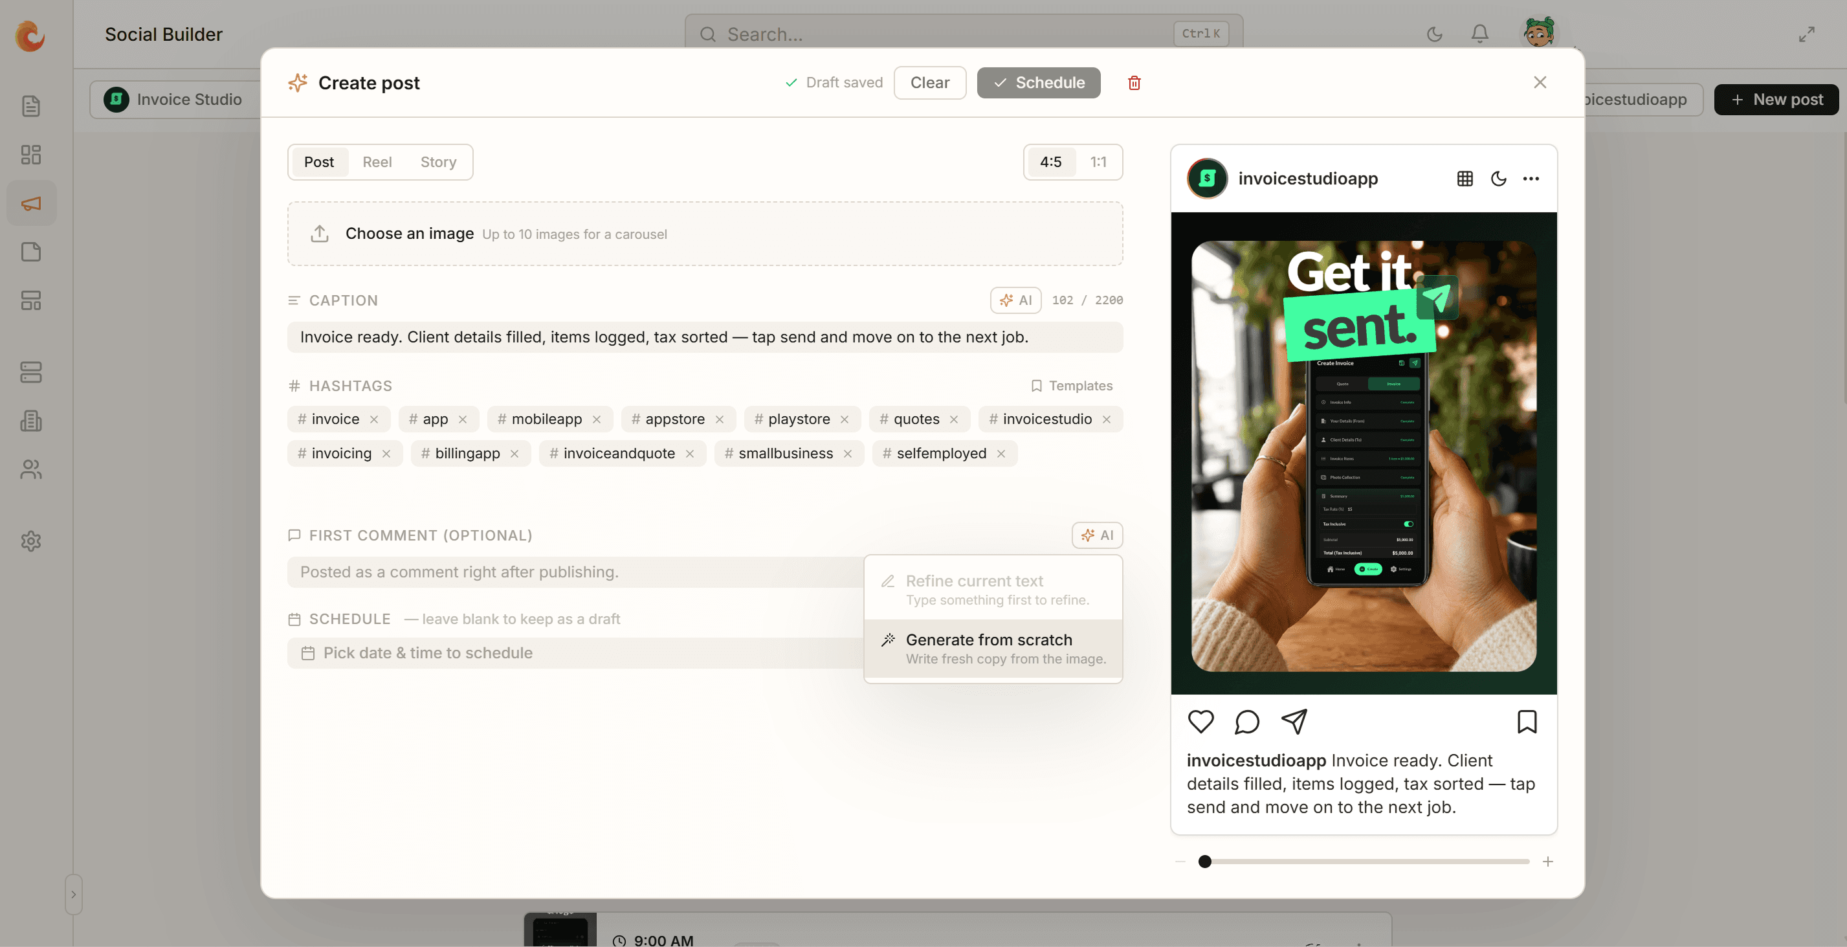Open sidebar Settings gear
Viewport: 1847px width, 947px height.
pyautogui.click(x=31, y=541)
